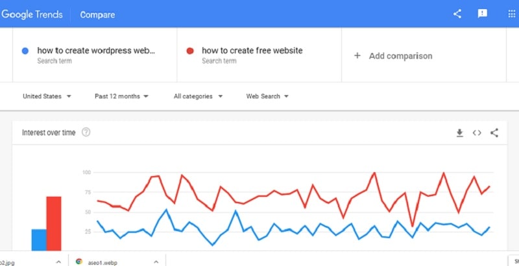Click the red average bar in chart
The width and height of the screenshot is (519, 266).
(x=54, y=223)
